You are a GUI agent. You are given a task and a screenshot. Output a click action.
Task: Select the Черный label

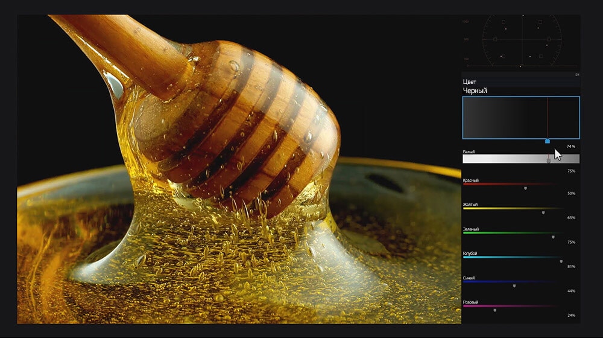[x=475, y=91]
